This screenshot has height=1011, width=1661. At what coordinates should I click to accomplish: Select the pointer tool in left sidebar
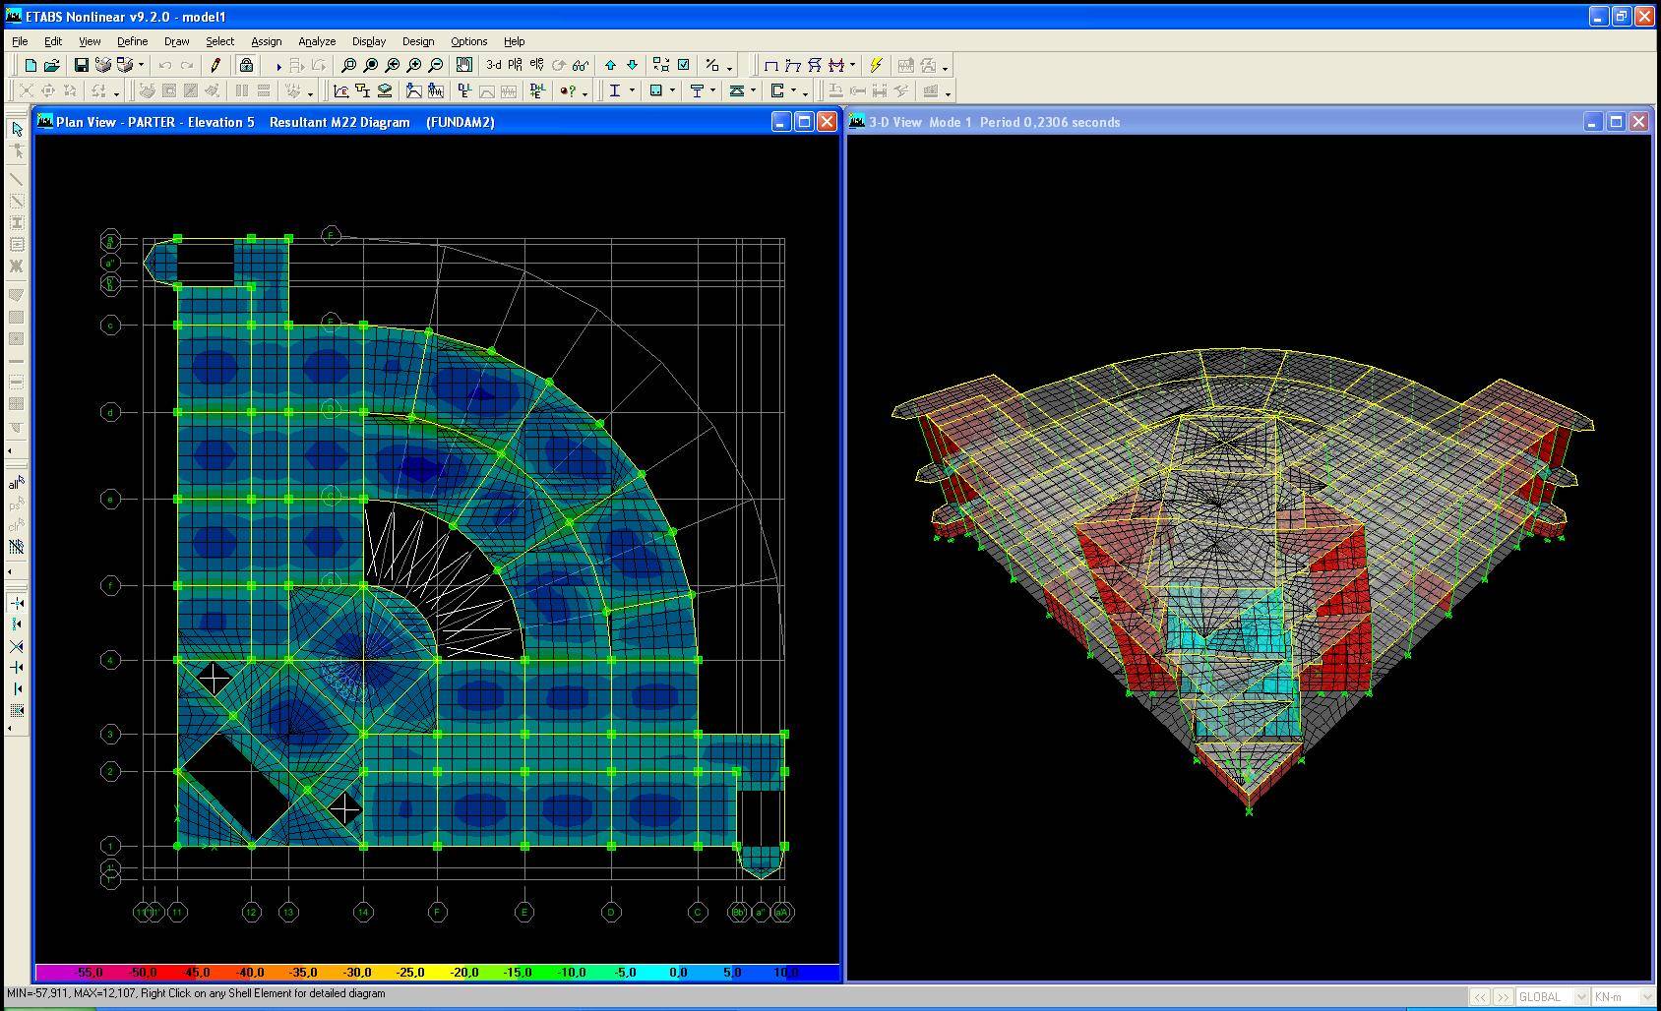point(17,129)
